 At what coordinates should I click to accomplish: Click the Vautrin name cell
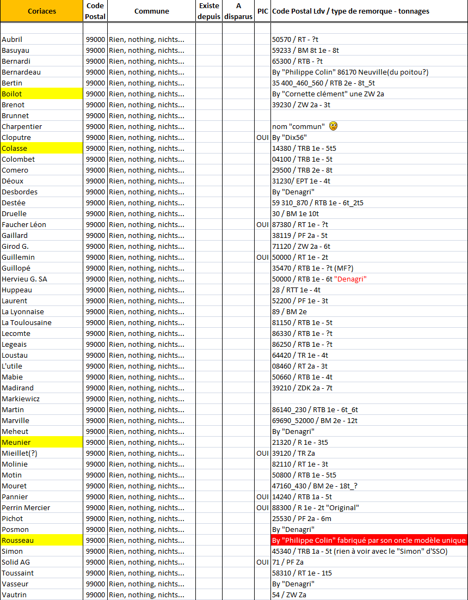42,595
